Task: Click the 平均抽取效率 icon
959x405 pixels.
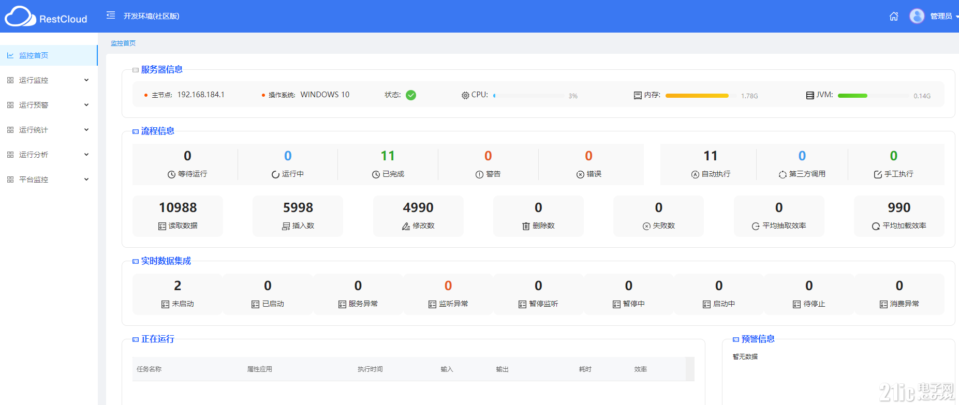Action: tap(756, 226)
